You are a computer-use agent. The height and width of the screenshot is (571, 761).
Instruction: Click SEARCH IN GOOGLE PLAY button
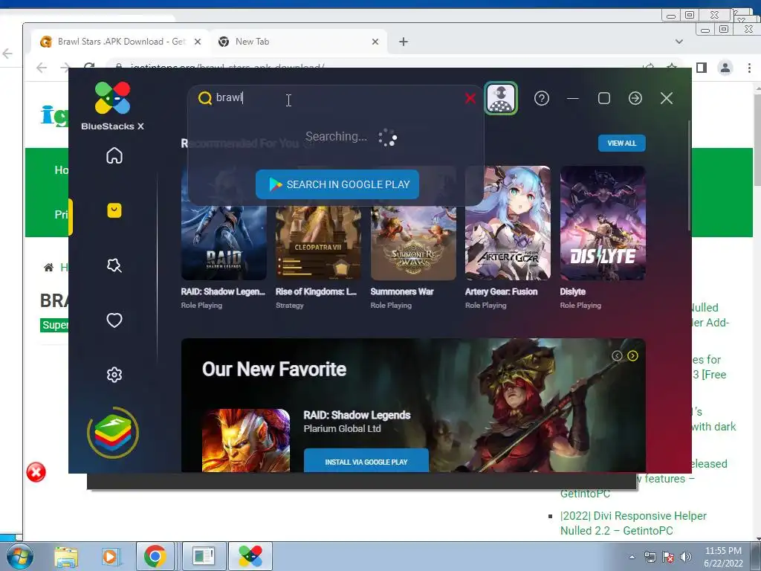click(337, 184)
